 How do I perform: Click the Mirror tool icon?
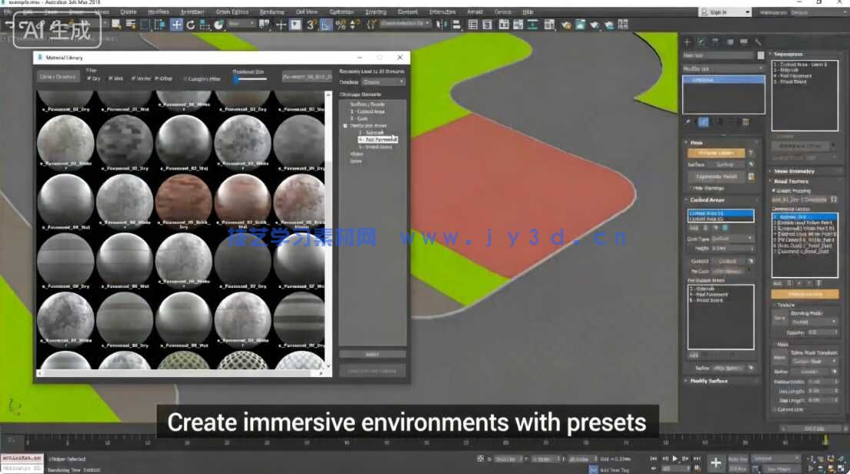coord(442,25)
